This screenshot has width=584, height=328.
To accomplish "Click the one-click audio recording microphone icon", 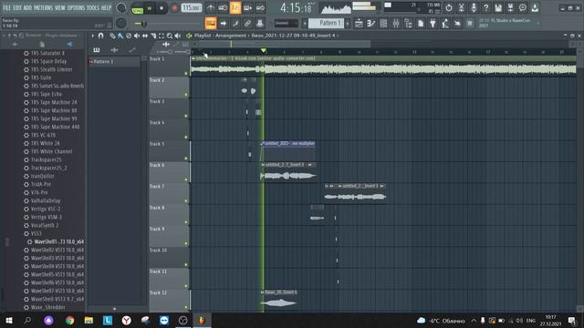I will tap(474, 8).
